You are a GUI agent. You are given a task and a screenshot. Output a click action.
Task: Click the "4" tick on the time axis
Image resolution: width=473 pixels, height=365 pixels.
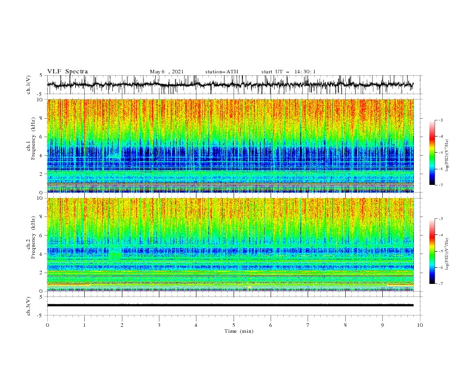[196, 325]
